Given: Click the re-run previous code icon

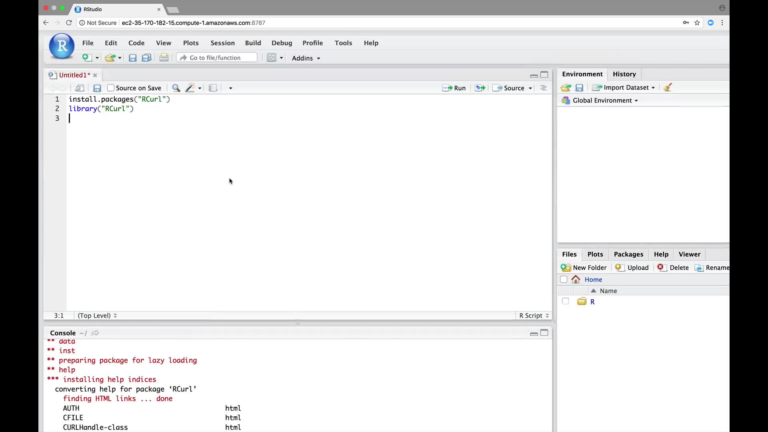Looking at the screenshot, I should click(480, 88).
